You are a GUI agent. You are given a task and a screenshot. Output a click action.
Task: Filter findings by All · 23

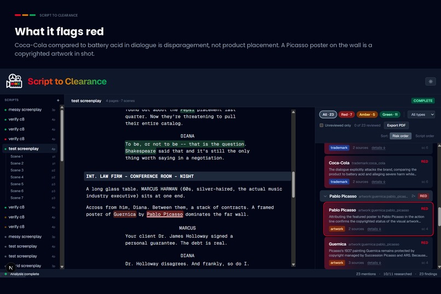click(328, 114)
